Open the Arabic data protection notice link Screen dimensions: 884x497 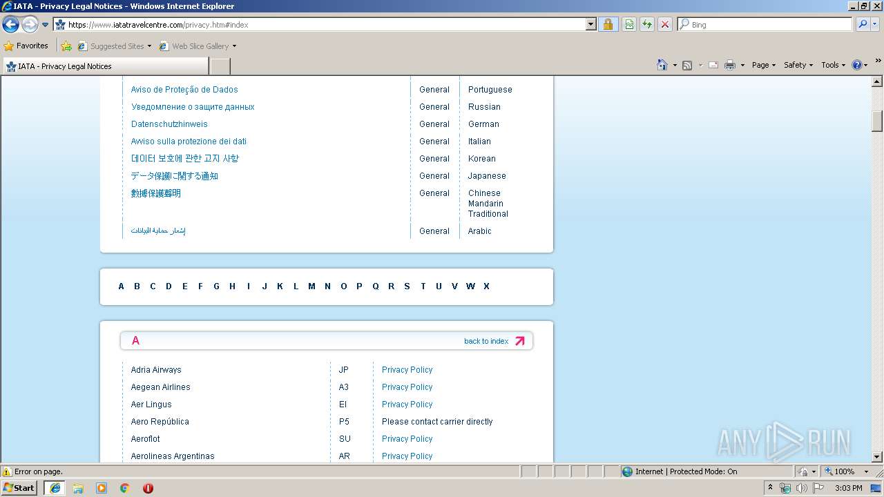158,231
